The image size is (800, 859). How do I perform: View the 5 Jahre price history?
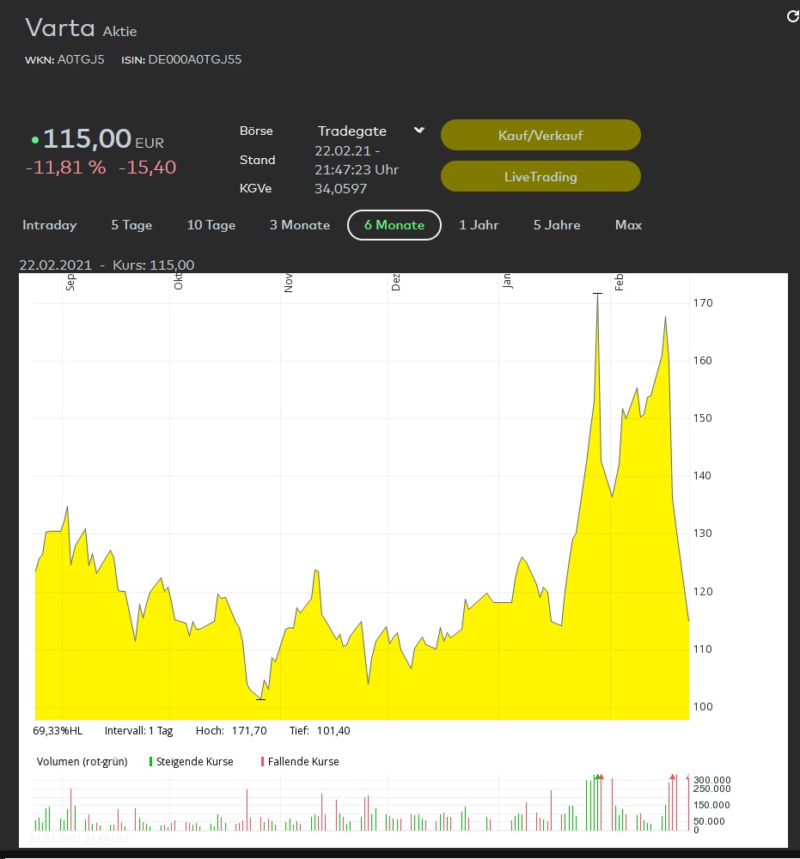tap(557, 225)
